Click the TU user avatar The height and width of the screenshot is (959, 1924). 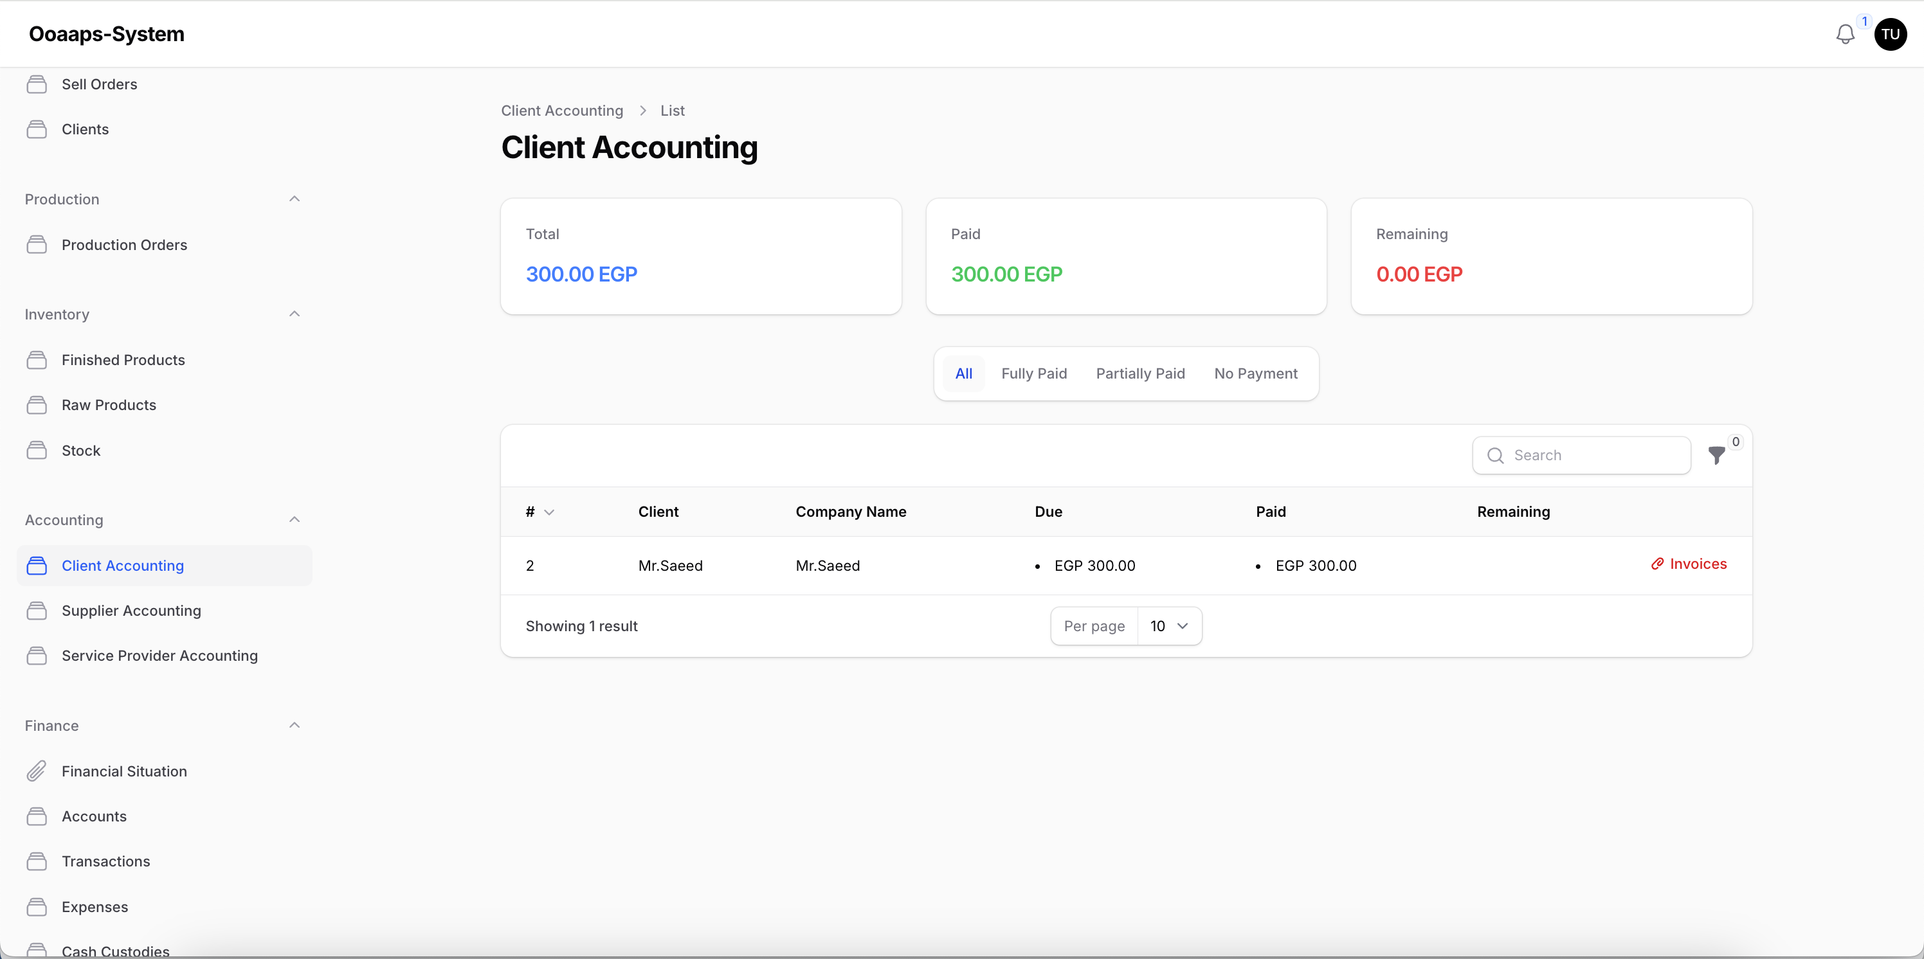coord(1890,34)
